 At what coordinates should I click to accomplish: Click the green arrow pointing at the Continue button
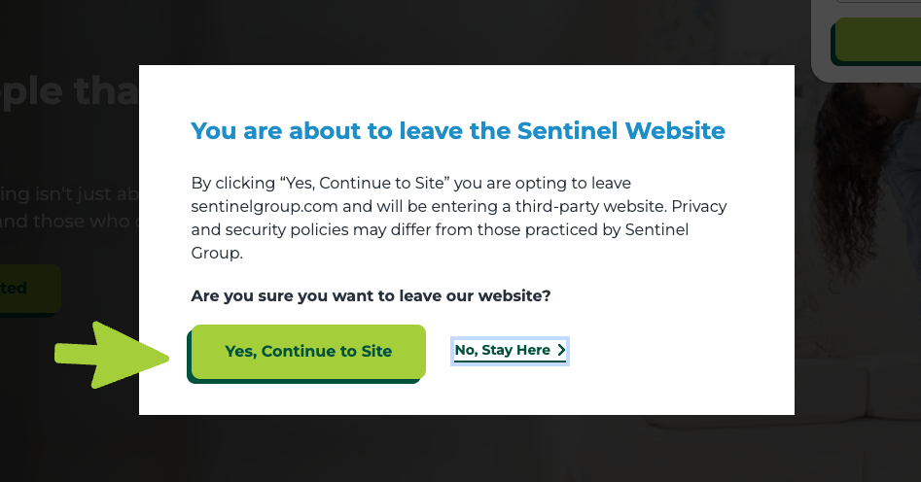[x=112, y=355]
